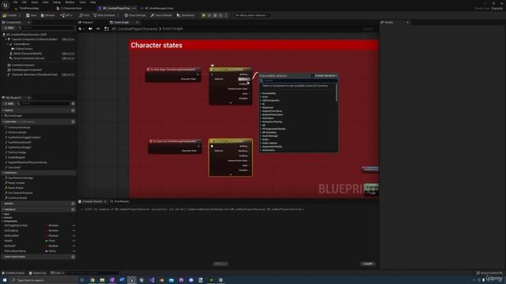Open the Edit menu
This screenshot has width=506, height=284.
point(25,2)
